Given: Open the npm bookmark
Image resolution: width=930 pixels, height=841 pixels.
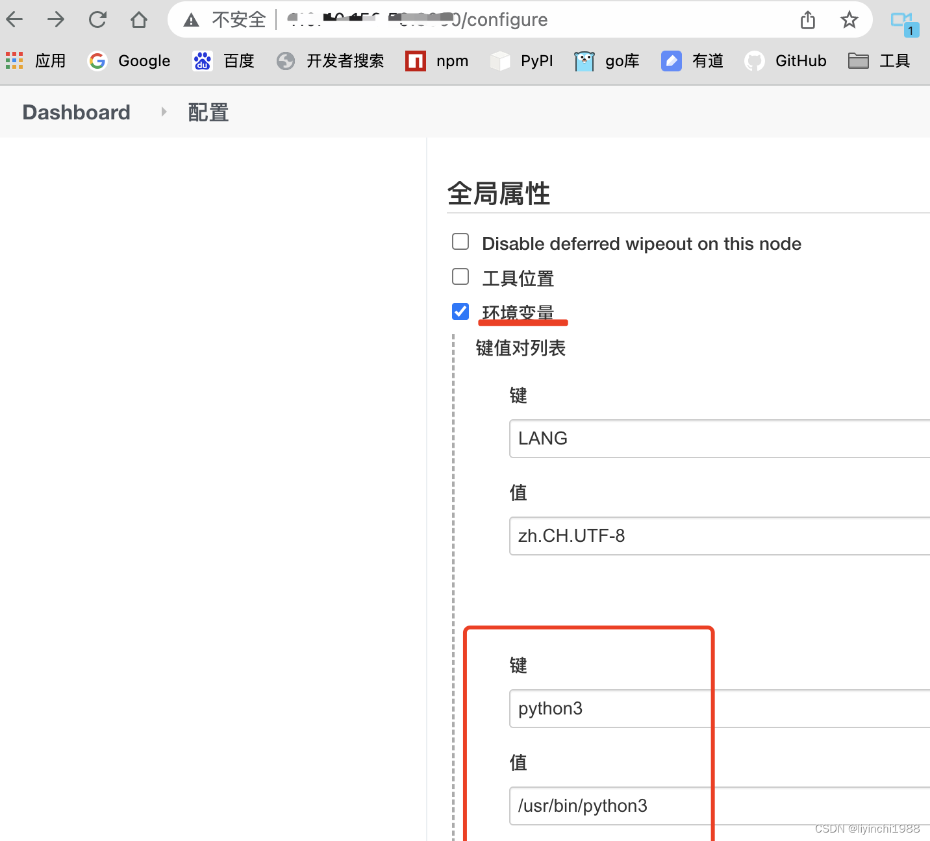Looking at the screenshot, I should (437, 61).
